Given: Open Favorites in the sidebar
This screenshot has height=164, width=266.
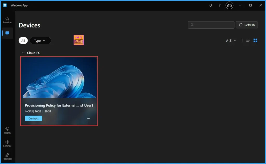Looking at the screenshot, I should pyautogui.click(x=7, y=20).
